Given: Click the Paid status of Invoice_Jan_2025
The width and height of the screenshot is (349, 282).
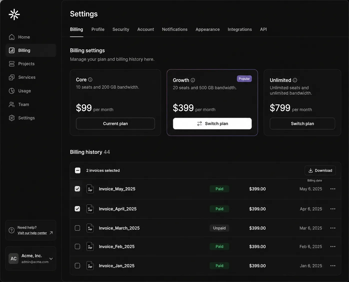Looking at the screenshot, I should coord(219,266).
